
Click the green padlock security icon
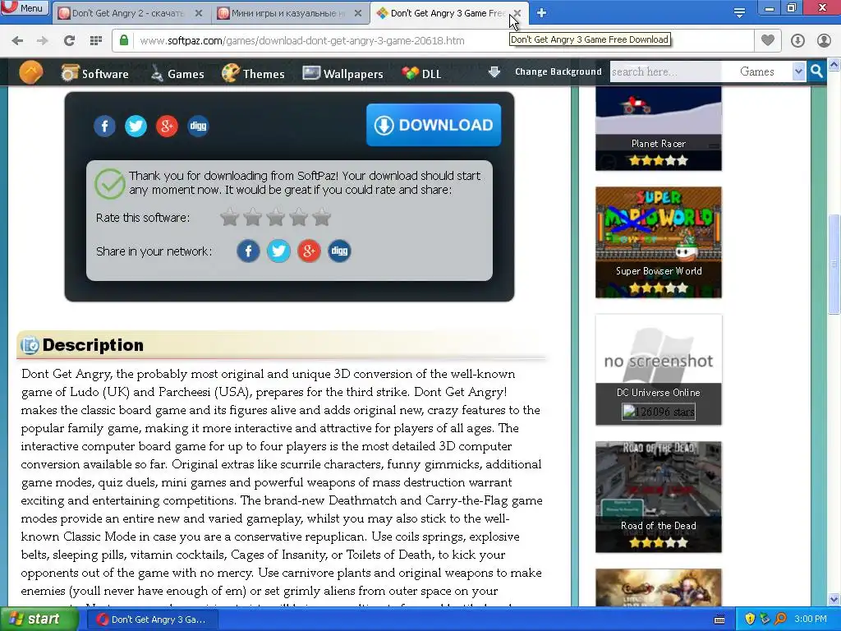tap(124, 40)
